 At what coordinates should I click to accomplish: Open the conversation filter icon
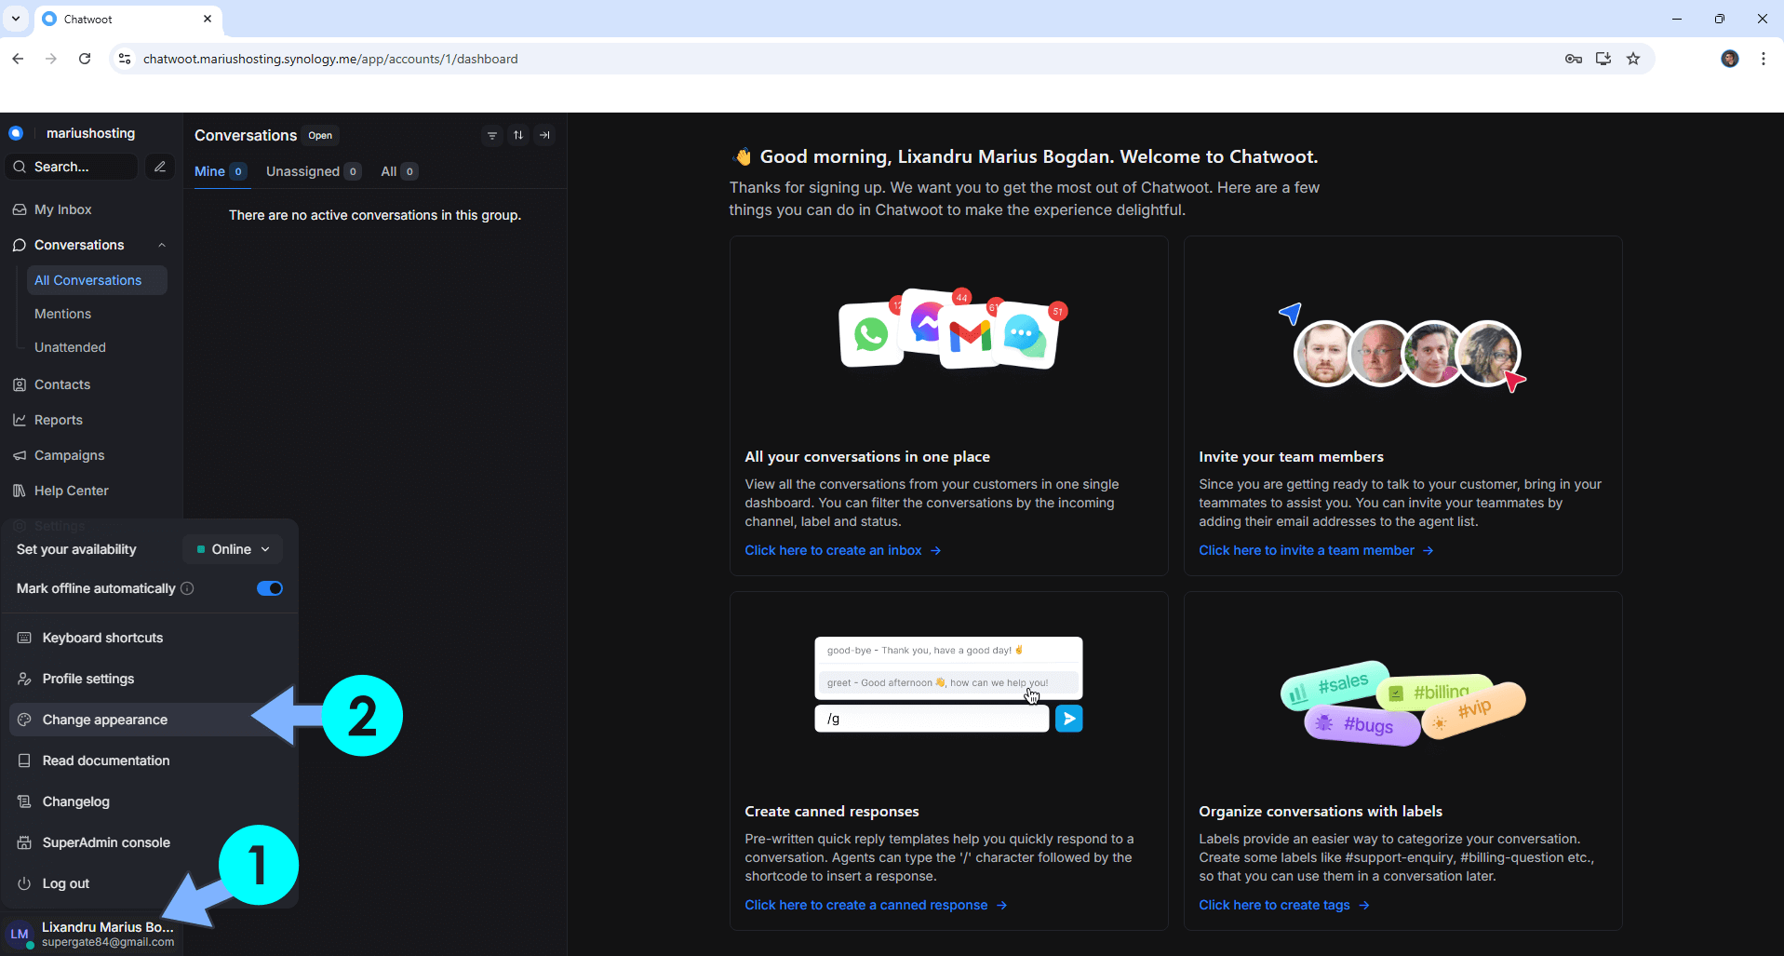(492, 136)
